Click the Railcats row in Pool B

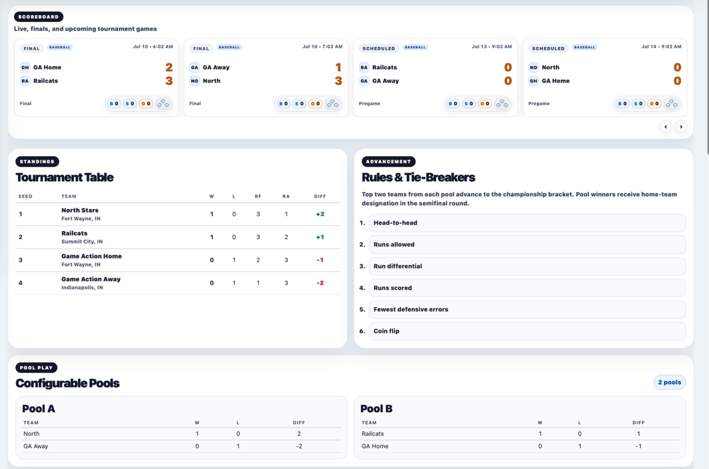click(x=520, y=434)
